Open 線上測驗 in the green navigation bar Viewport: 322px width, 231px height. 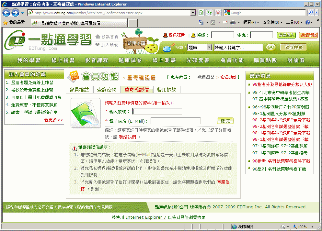tap(164, 60)
